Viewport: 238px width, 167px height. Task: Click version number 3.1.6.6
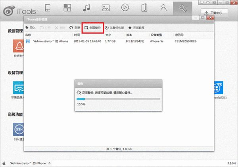click(x=232, y=163)
